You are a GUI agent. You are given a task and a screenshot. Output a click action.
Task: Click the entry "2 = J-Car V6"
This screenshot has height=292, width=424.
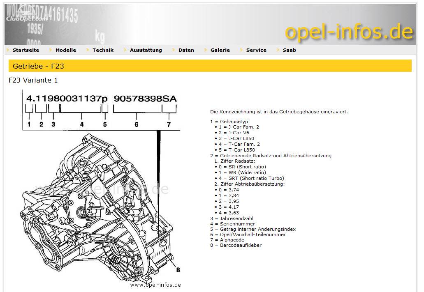(234, 133)
